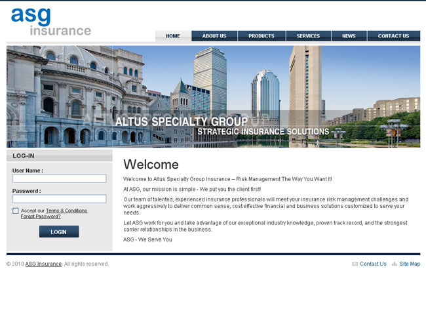The height and width of the screenshot is (328, 426).
Task: Click the Site Map icon in footer
Action: (x=395, y=264)
